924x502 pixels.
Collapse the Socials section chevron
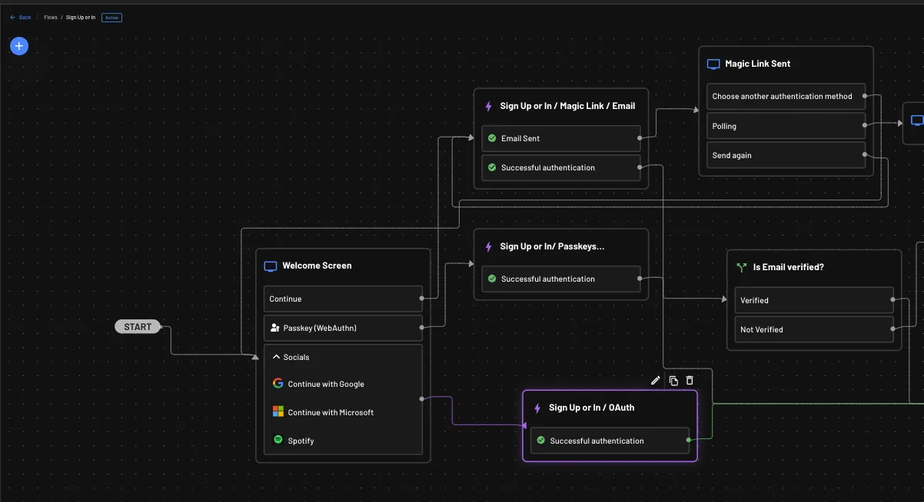click(277, 357)
